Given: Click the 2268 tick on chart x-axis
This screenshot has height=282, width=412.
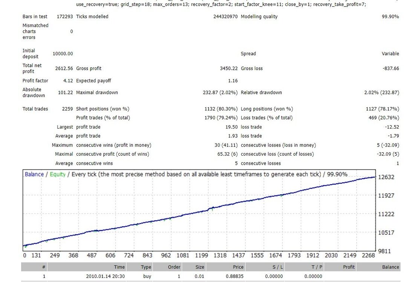Looking at the screenshot, I should click(368, 255).
